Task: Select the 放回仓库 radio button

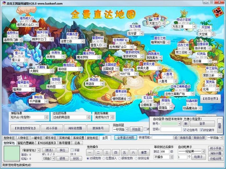Action: pyautogui.click(x=136, y=158)
